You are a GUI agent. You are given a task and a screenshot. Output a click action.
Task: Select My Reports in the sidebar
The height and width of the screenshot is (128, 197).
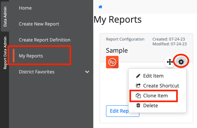[x=31, y=56]
